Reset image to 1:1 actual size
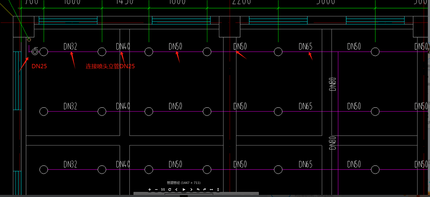430x197 pixels. 163,190
